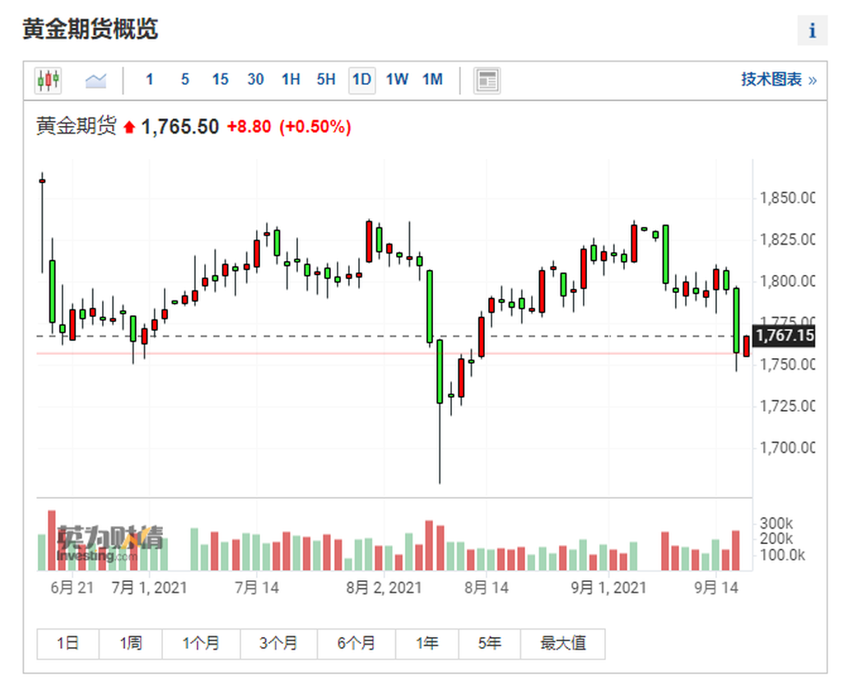
Task: Choose the 30-minute interval
Action: (255, 80)
